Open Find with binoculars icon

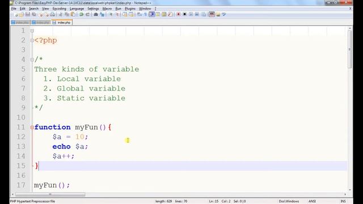[x=96, y=15]
